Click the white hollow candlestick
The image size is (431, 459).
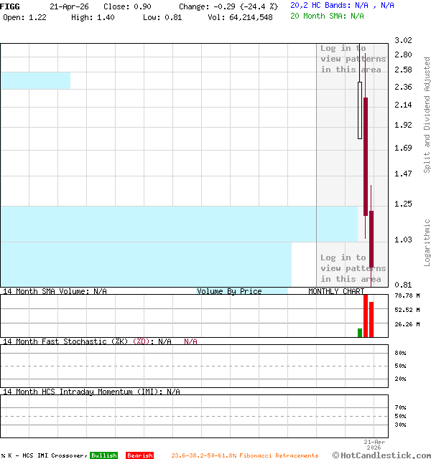(x=360, y=110)
